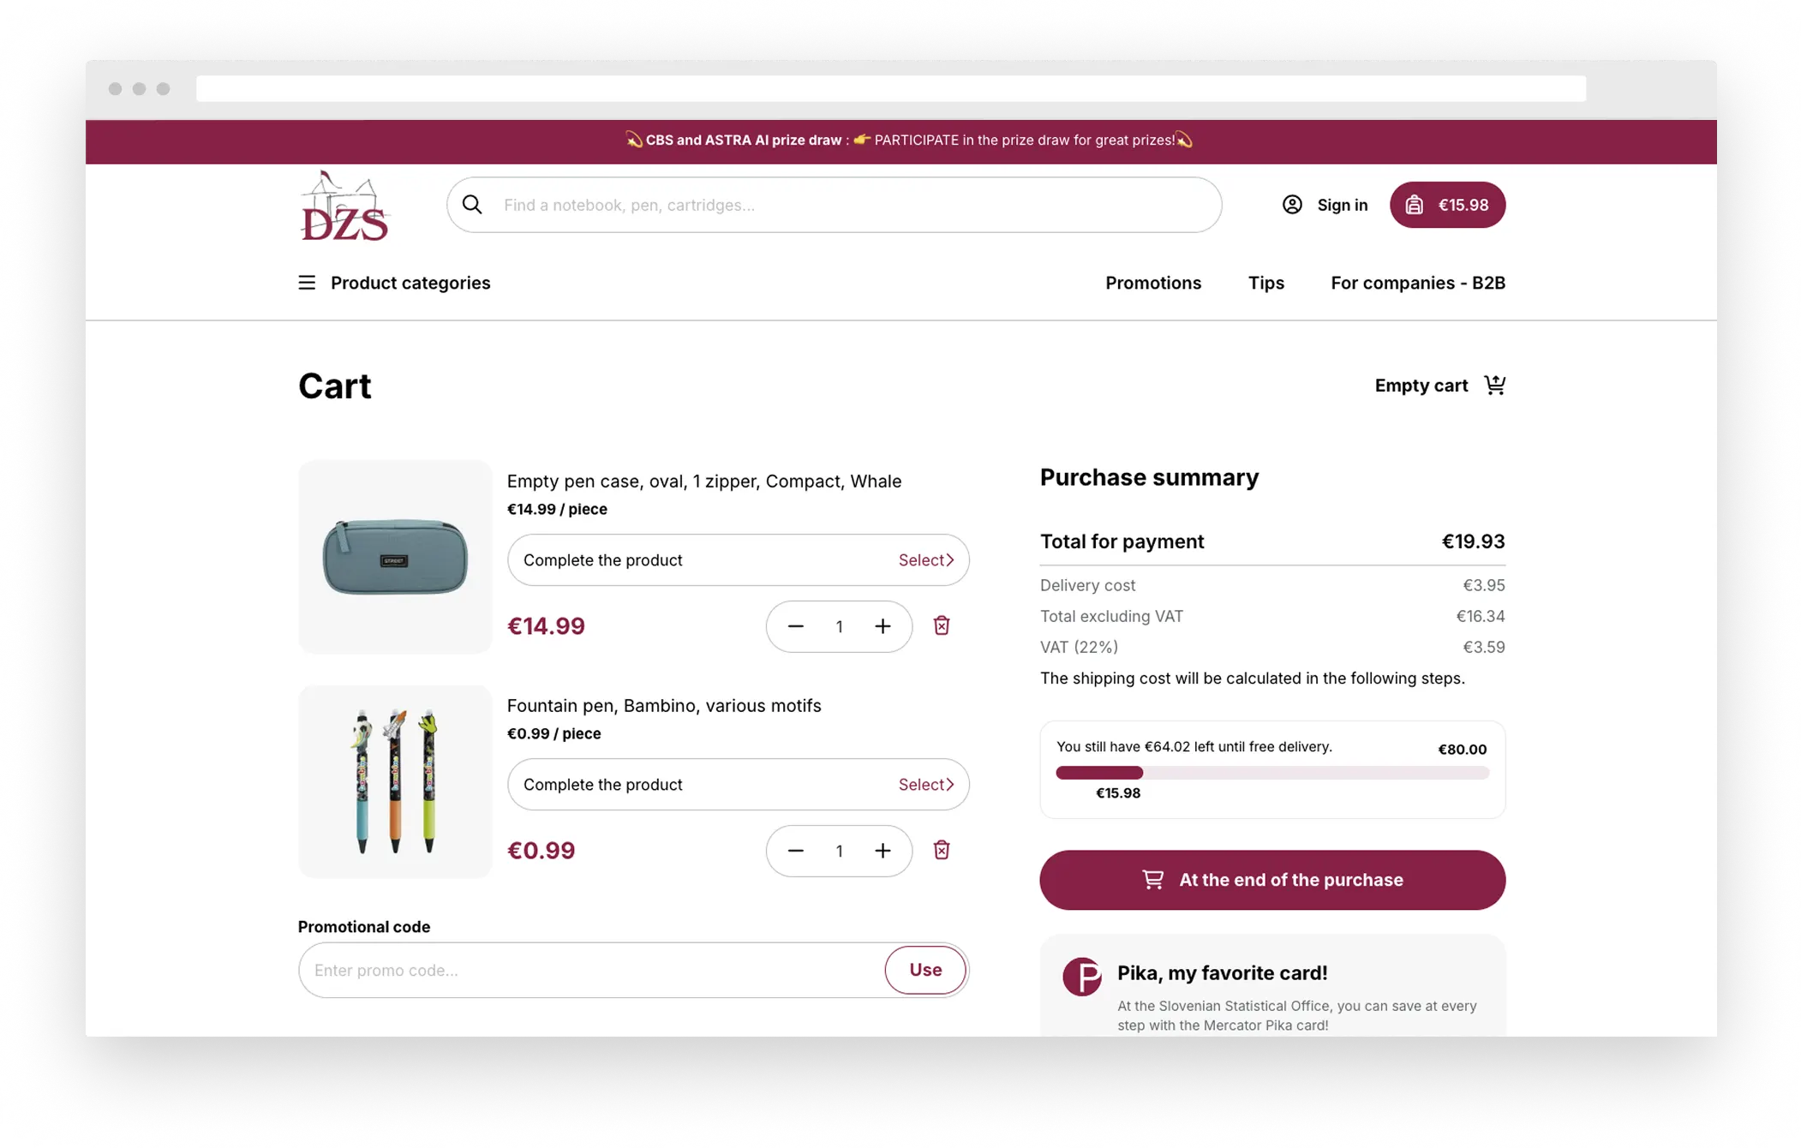1801x1148 pixels.
Task: Delete the Whale pen case with trash icon
Action: 942,625
